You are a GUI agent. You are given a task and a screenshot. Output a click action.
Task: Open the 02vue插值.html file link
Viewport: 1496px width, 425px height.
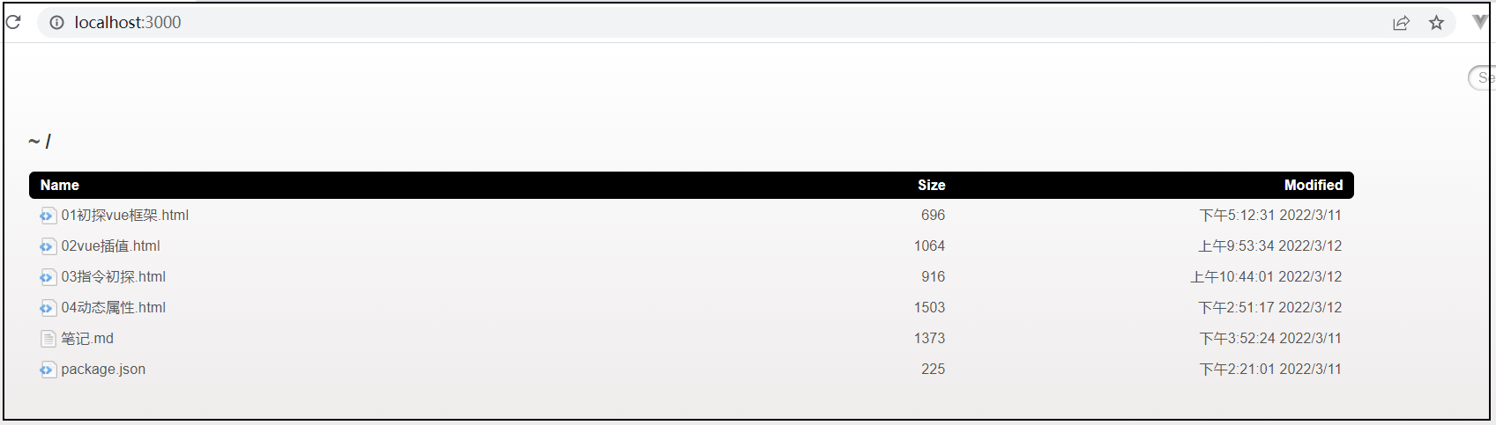coord(110,246)
